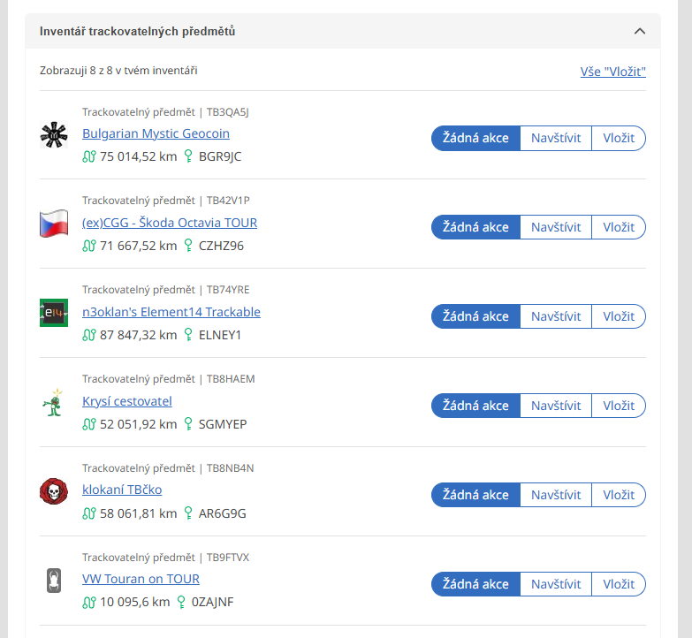This screenshot has height=638, width=692.
Task: Select Navštívit for VW Touran on TOUR
Action: coord(556,584)
